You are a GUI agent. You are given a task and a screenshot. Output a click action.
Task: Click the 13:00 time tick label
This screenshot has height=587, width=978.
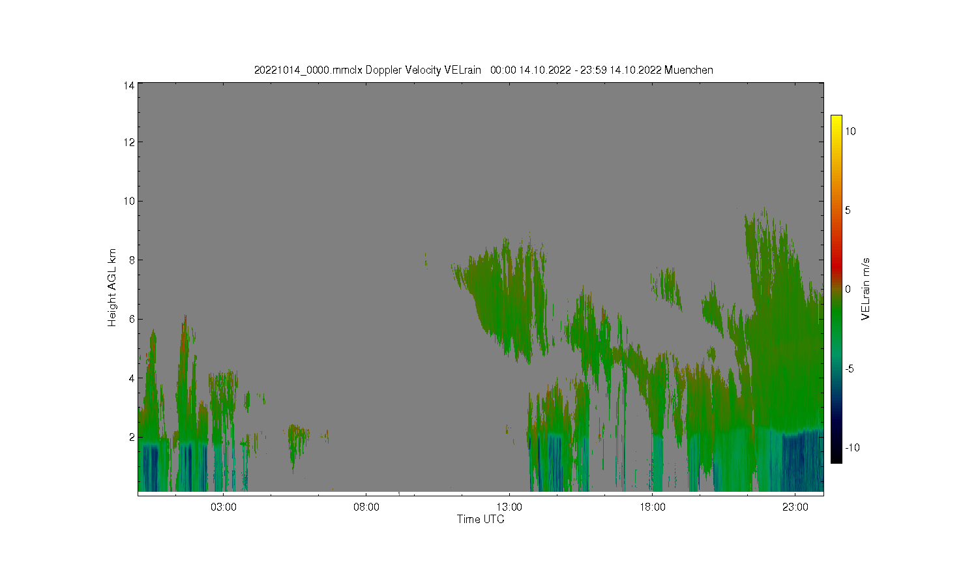(x=509, y=507)
